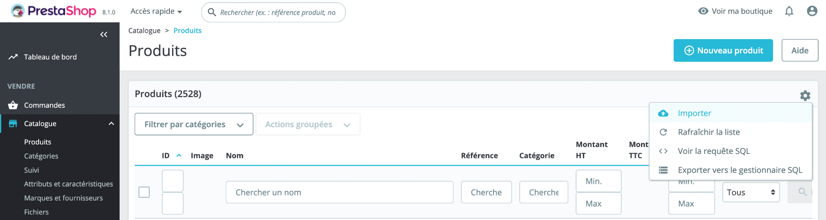Click the gear settings icon for products list
The height and width of the screenshot is (220, 826).
click(x=805, y=95)
